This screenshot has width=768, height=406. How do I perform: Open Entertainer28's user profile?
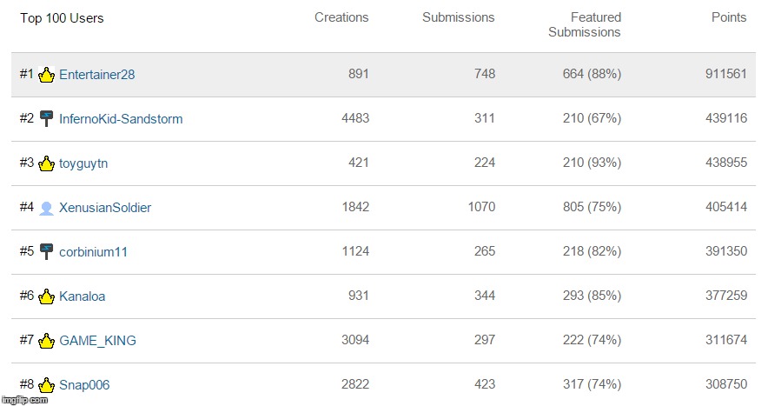pos(97,75)
